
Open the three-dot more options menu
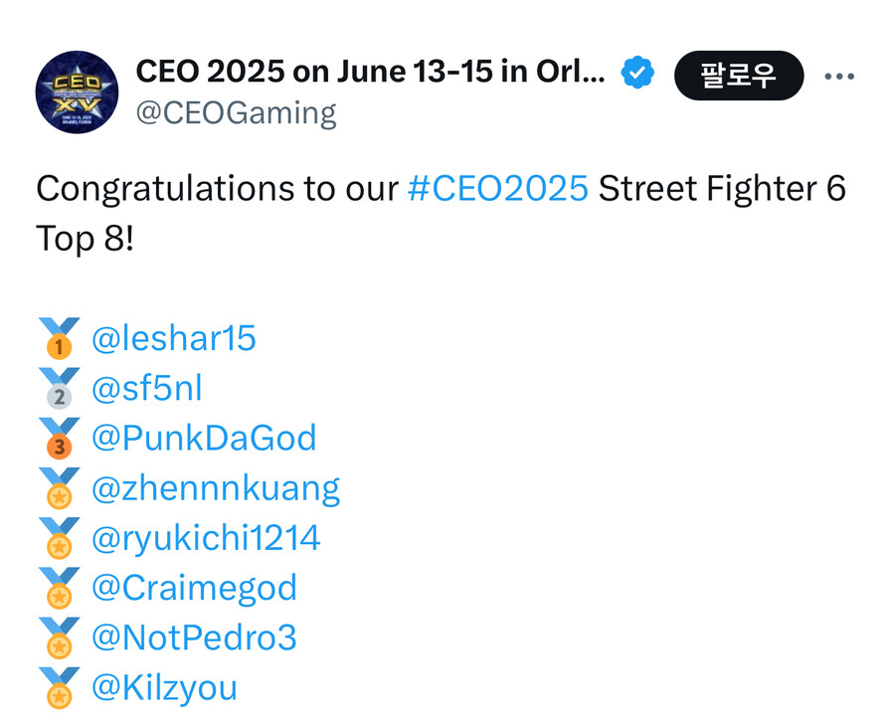839,76
